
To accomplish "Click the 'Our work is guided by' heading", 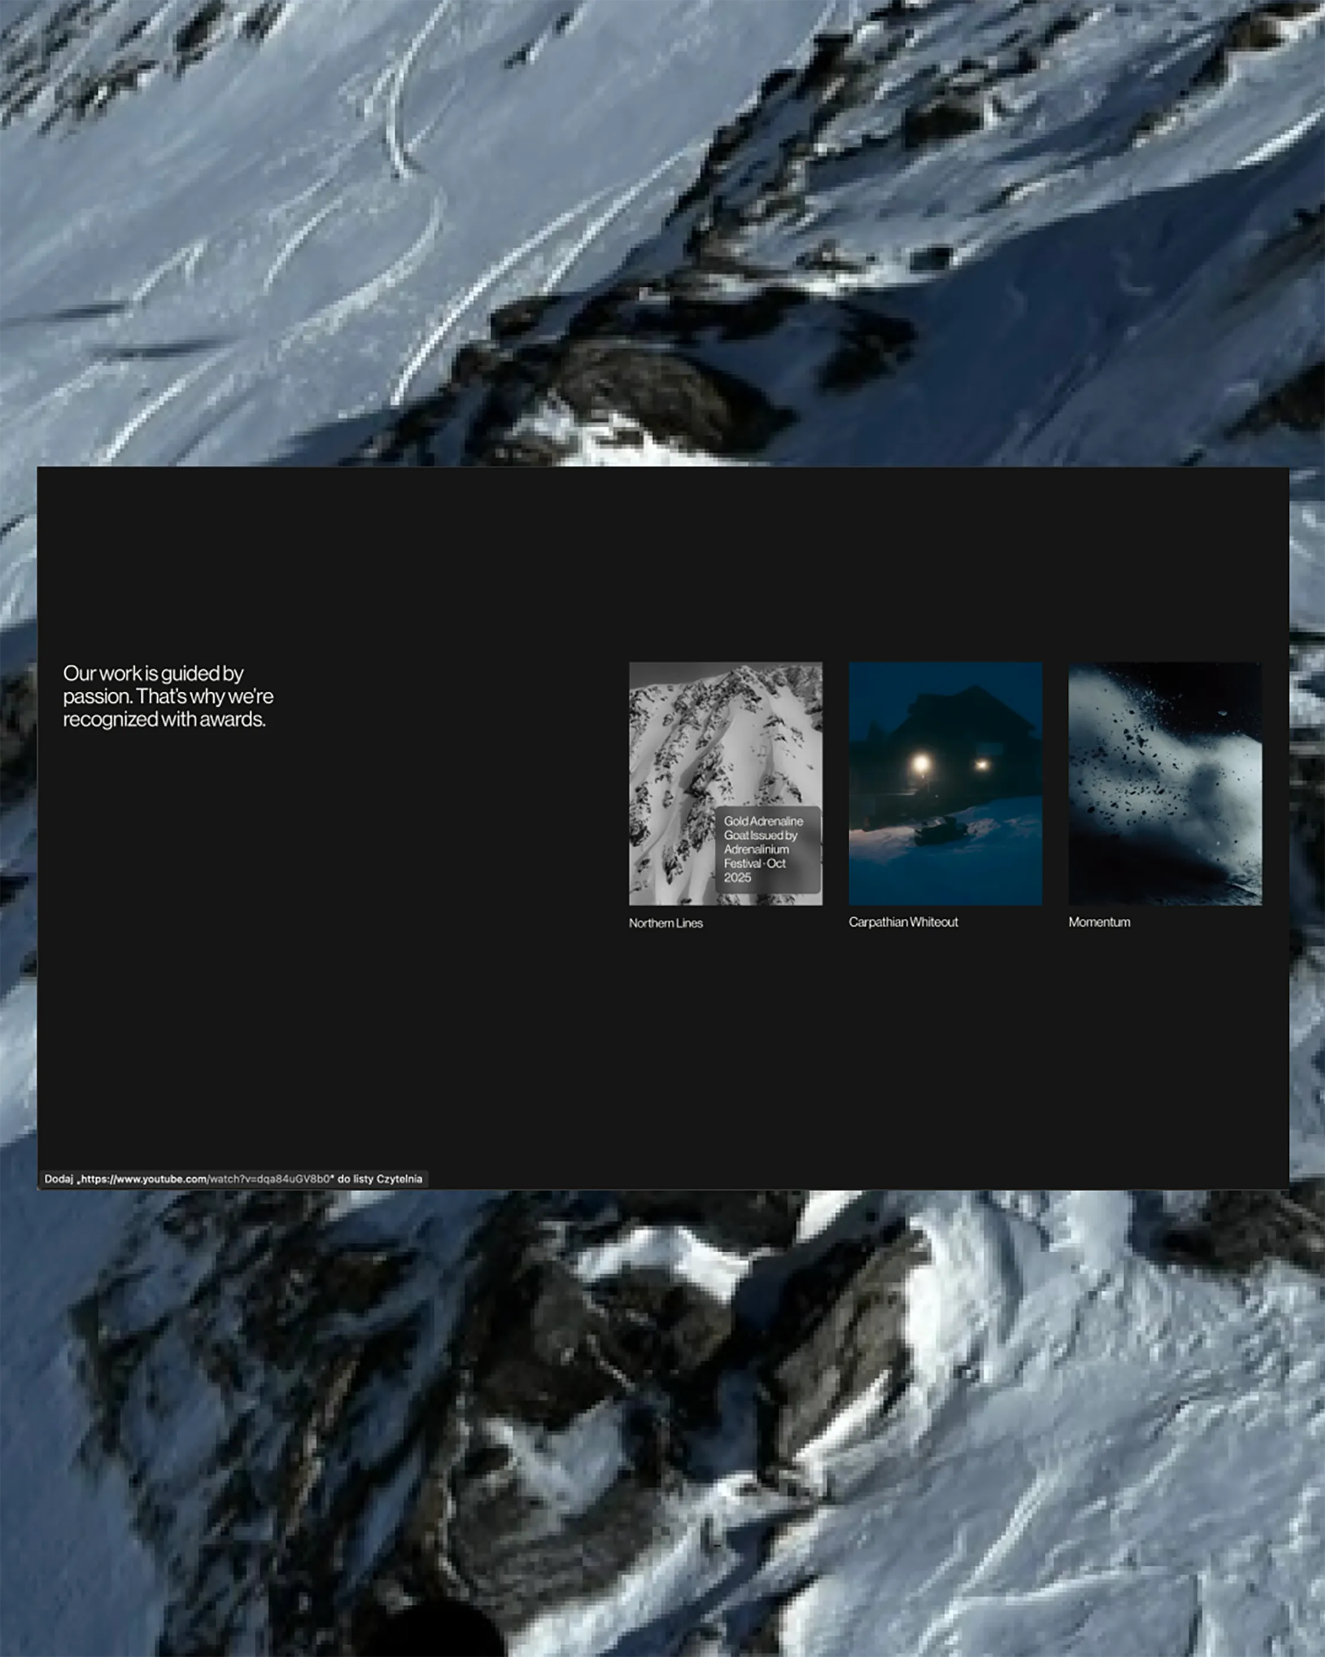I will coord(153,673).
